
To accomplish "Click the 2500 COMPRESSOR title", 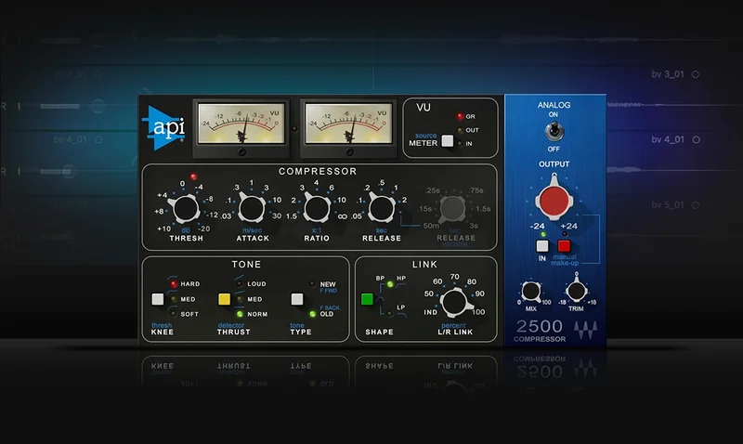I will point(540,331).
